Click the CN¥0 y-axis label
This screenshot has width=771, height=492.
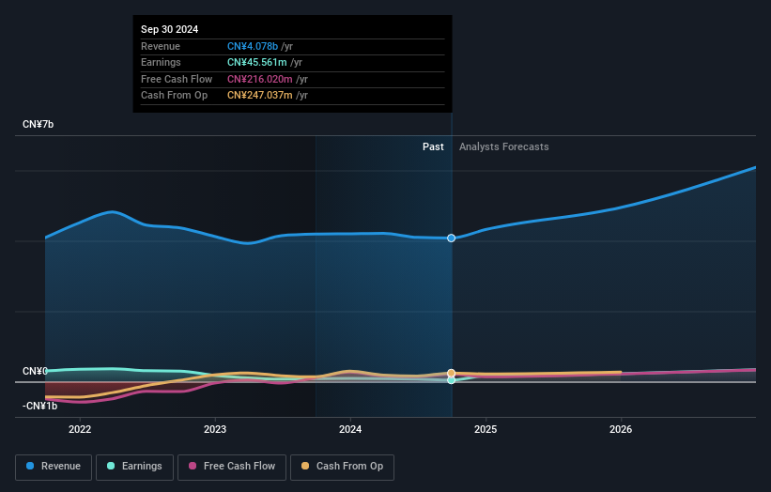(35, 371)
